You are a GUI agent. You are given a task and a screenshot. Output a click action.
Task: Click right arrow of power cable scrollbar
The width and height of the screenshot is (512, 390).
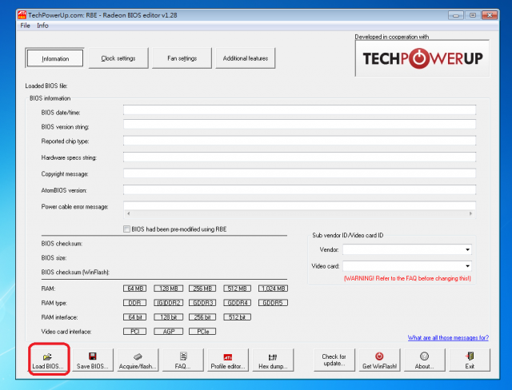(x=470, y=213)
